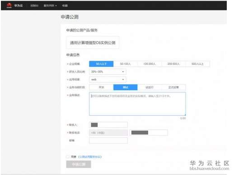Click the 申请公测 submit button
The height and width of the screenshot is (175, 234).
click(79, 164)
